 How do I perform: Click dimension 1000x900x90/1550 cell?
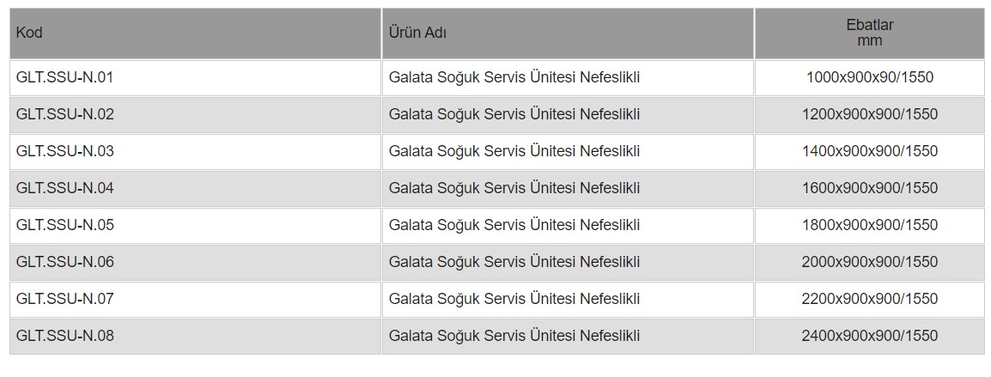tap(870, 78)
